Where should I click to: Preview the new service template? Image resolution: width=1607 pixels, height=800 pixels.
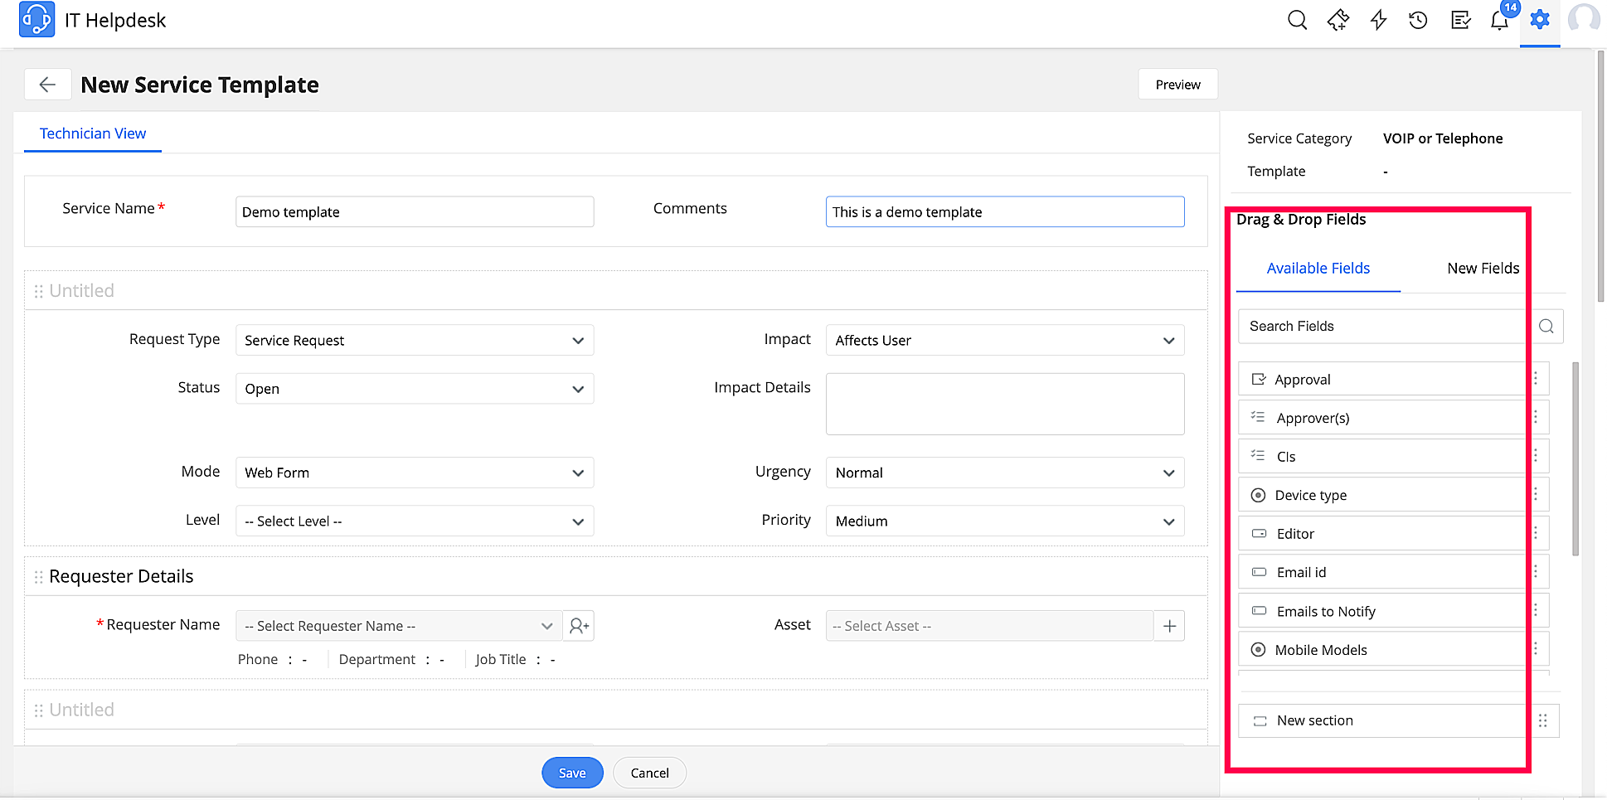[x=1177, y=84]
